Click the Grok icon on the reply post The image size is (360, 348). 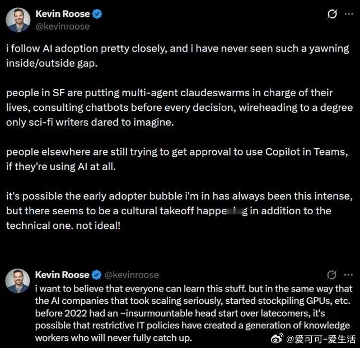tap(332, 275)
